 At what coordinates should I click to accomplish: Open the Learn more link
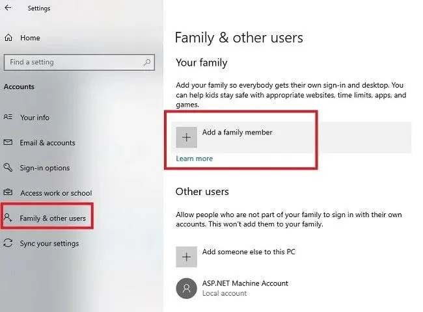pyautogui.click(x=194, y=159)
